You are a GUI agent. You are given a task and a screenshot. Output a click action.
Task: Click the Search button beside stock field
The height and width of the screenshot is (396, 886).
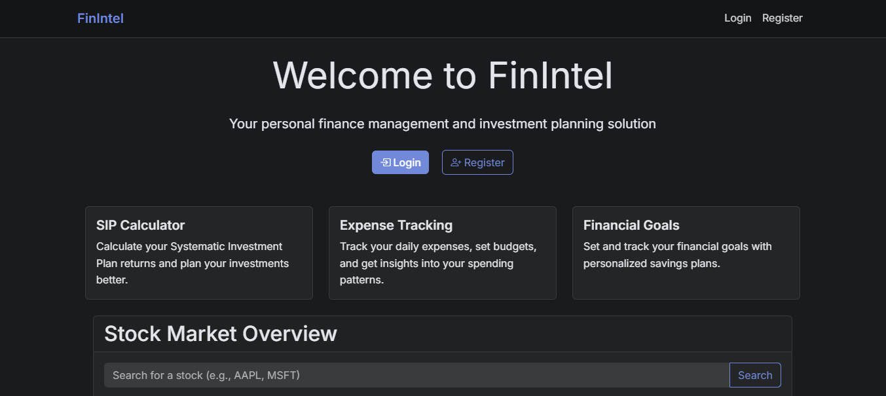pyautogui.click(x=755, y=375)
